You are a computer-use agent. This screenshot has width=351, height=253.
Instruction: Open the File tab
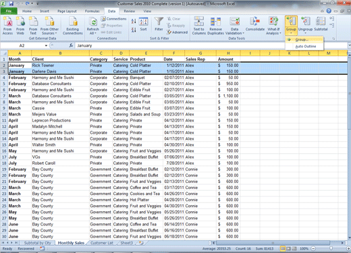pyautogui.click(x=9, y=11)
